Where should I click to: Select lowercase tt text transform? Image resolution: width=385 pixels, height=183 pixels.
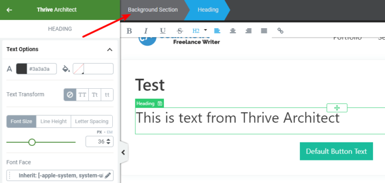107,95
